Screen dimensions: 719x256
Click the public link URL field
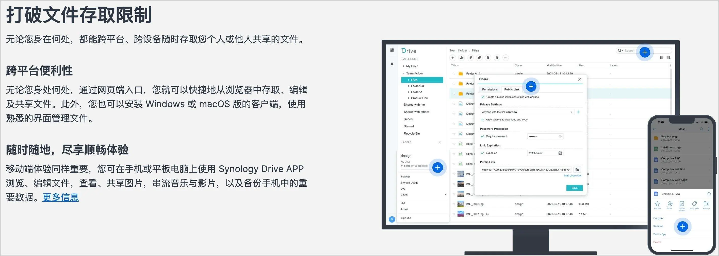pyautogui.click(x=525, y=170)
